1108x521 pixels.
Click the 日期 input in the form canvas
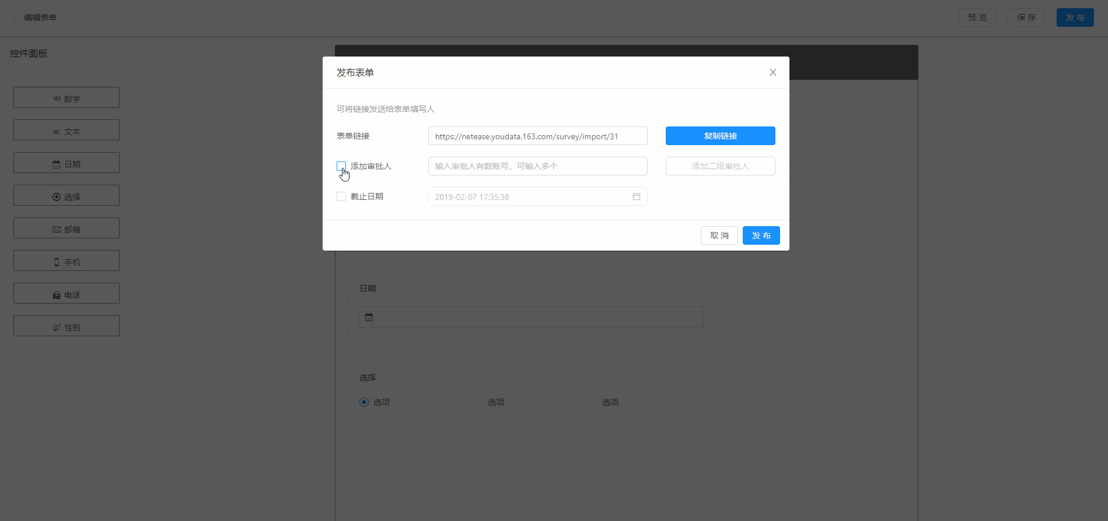[x=531, y=317]
